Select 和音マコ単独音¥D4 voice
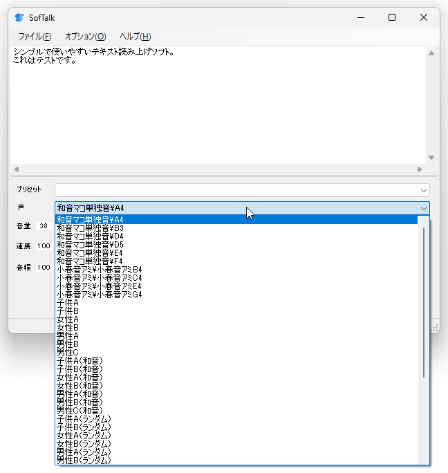 236,236
